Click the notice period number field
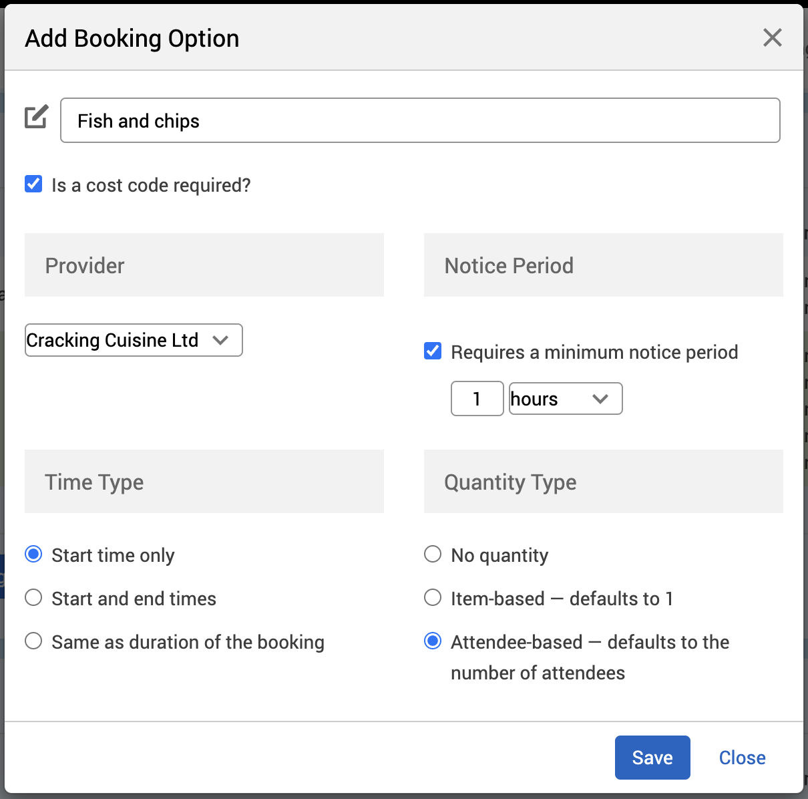 [477, 399]
